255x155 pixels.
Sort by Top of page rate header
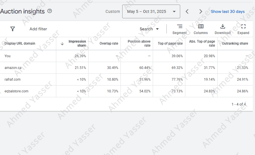pos(170,43)
